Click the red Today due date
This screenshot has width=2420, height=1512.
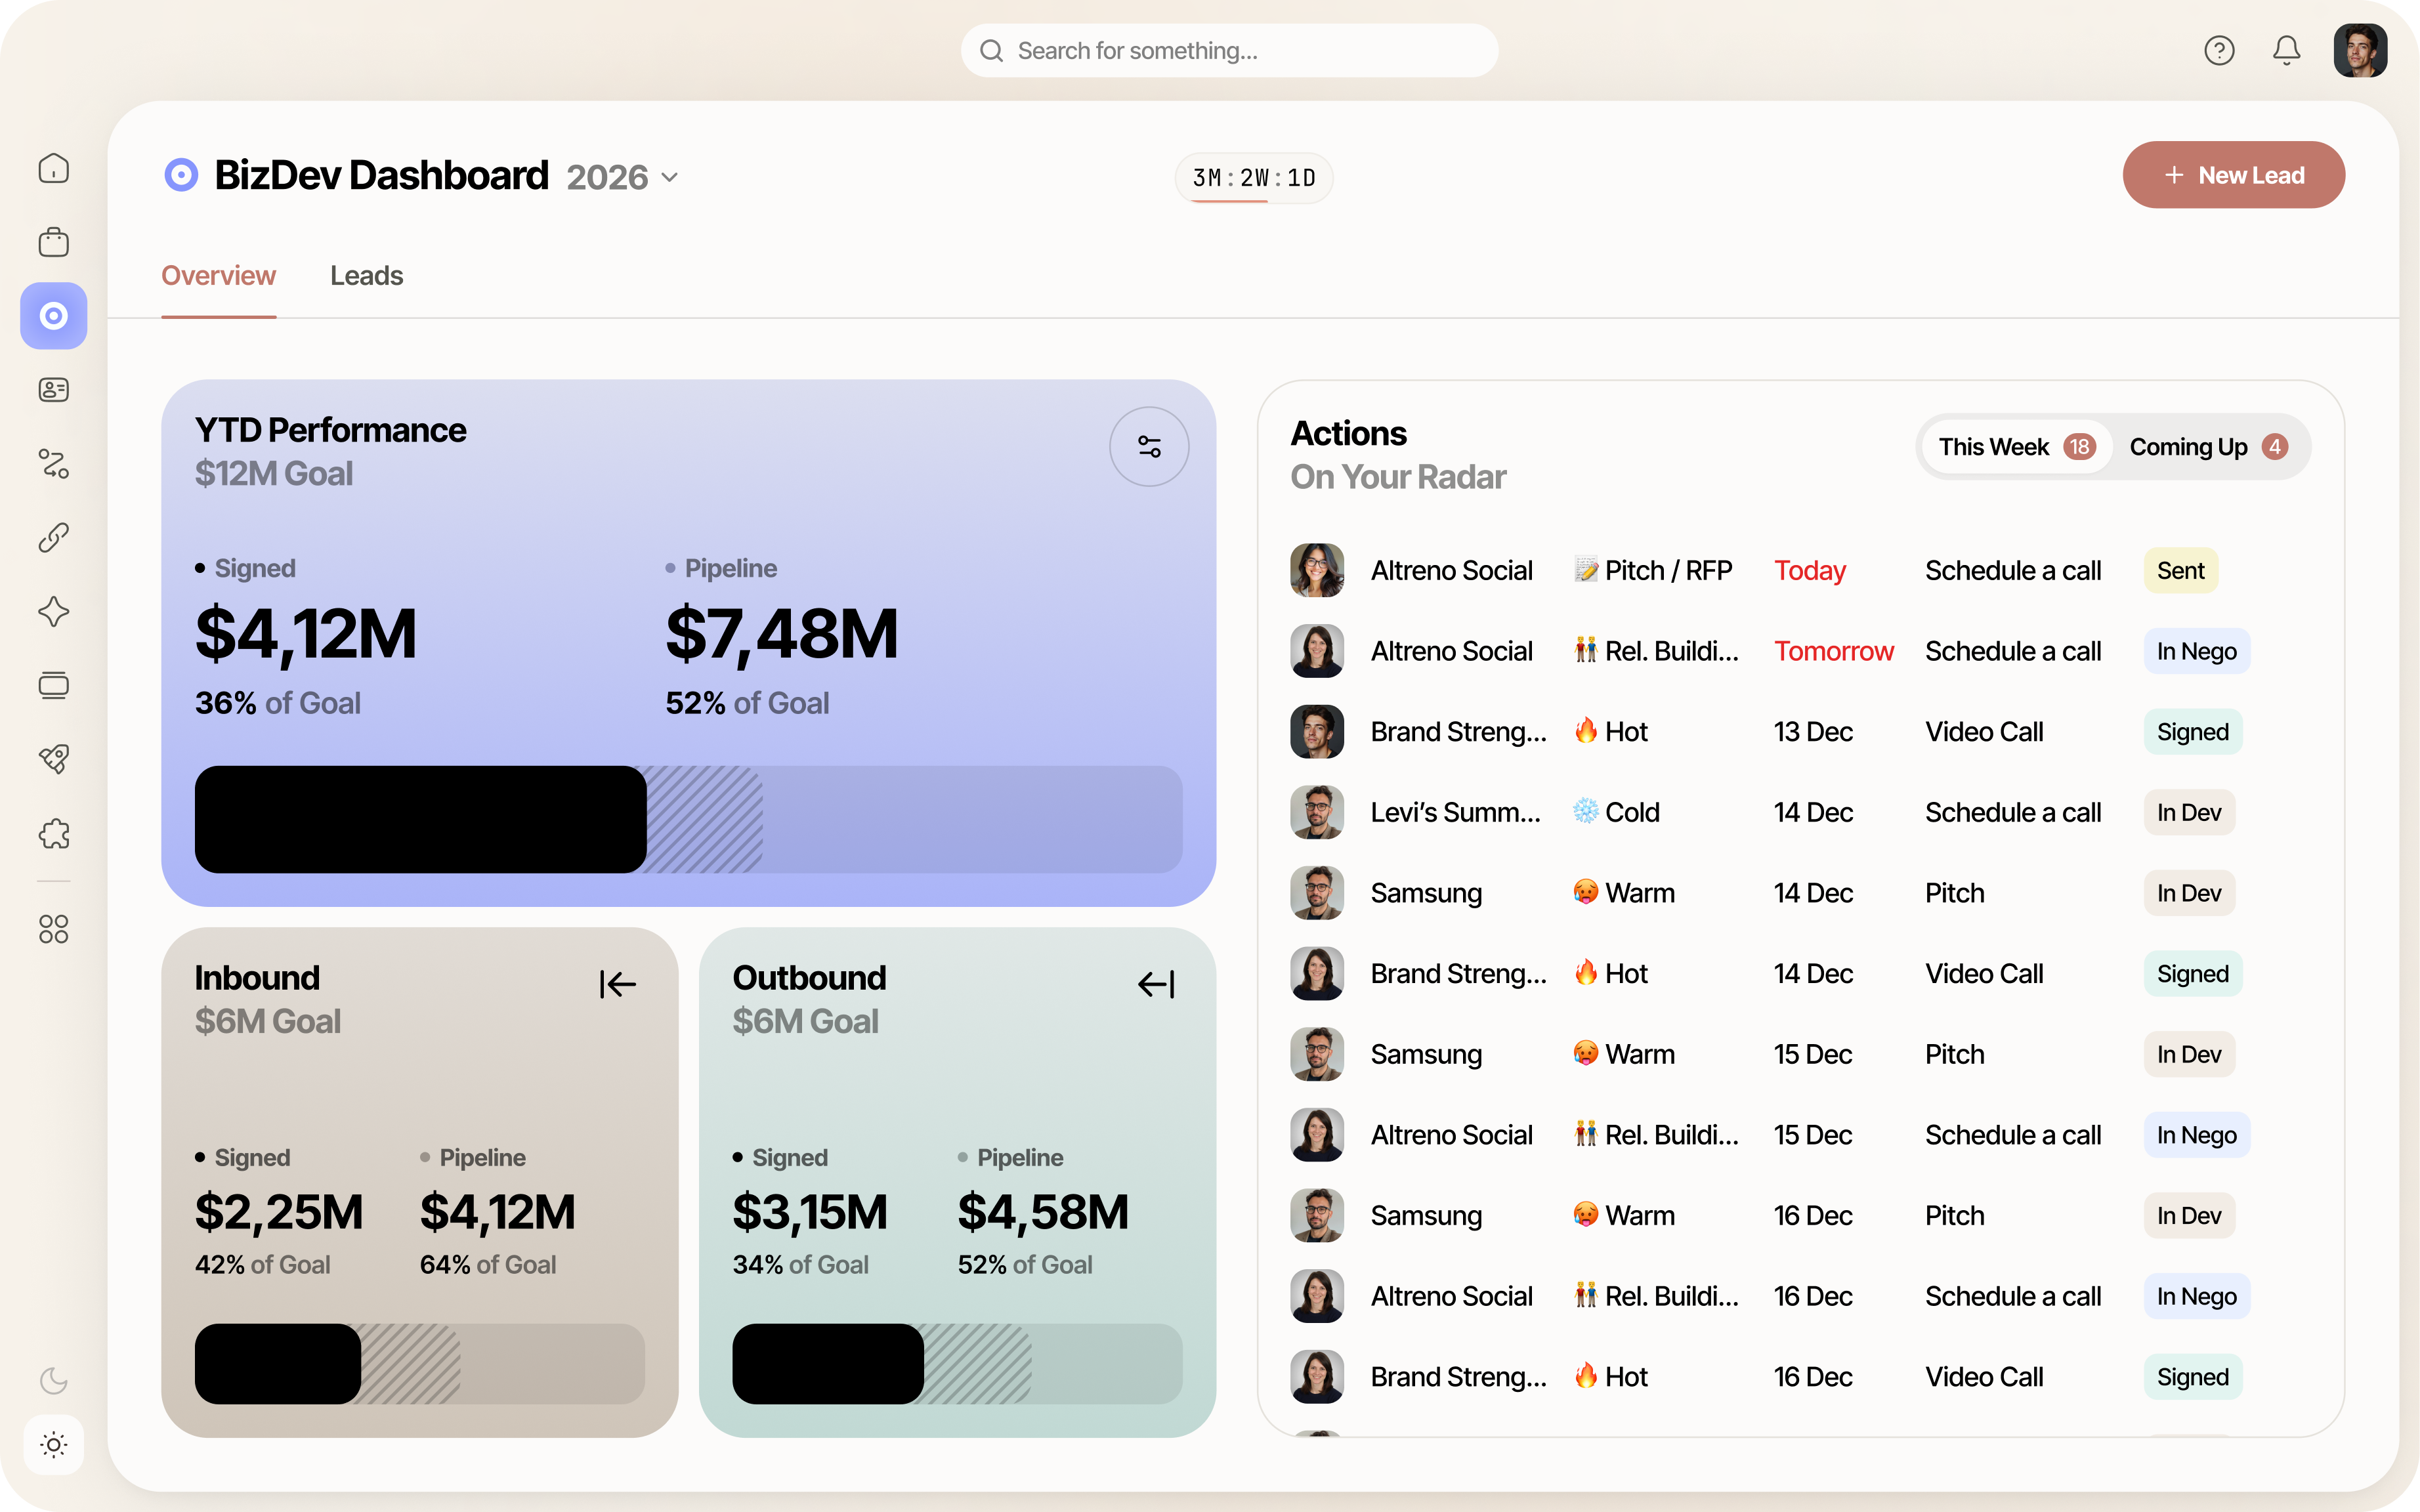tap(1809, 571)
